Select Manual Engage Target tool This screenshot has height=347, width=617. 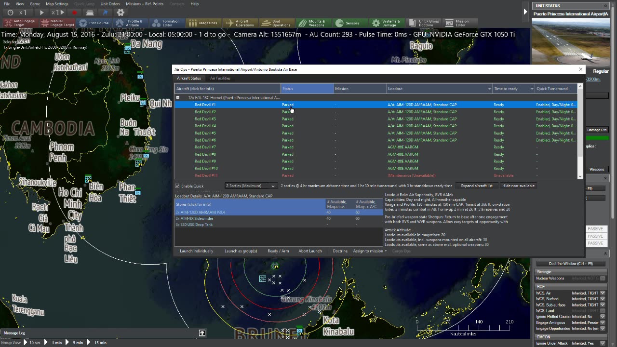pos(57,23)
